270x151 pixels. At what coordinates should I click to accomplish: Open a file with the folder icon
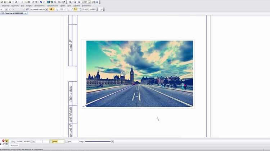tap(1, 2)
